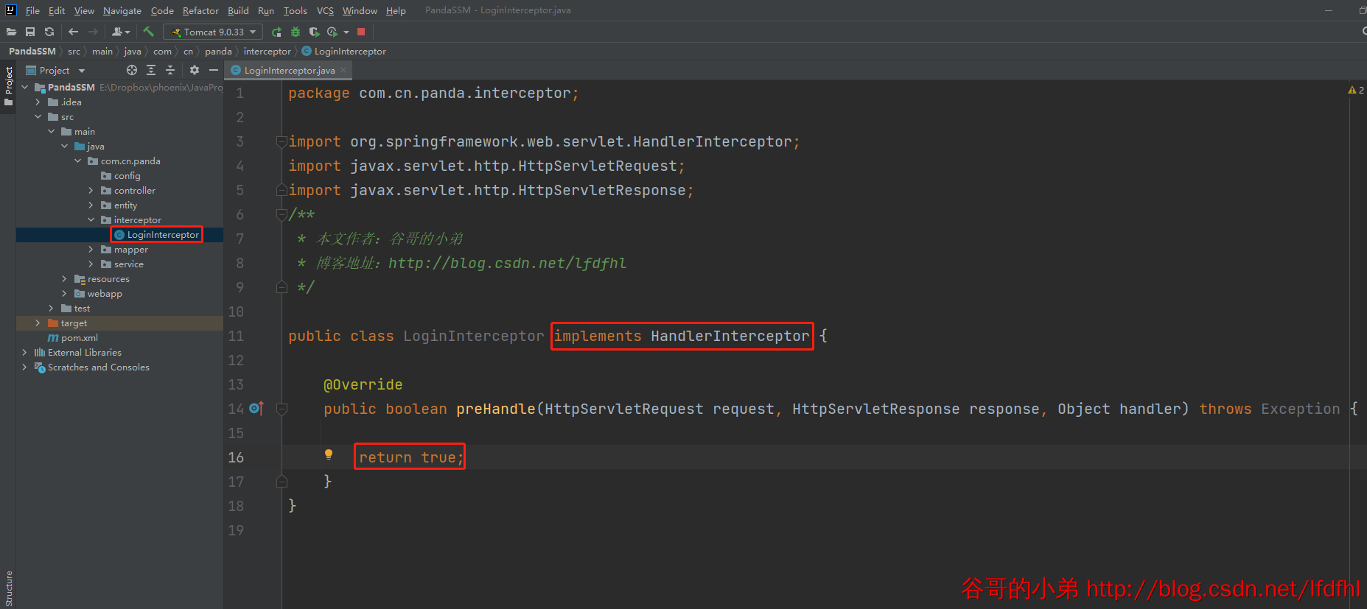Expand the controller package
Viewport: 1367px width, 609px height.
(x=91, y=190)
